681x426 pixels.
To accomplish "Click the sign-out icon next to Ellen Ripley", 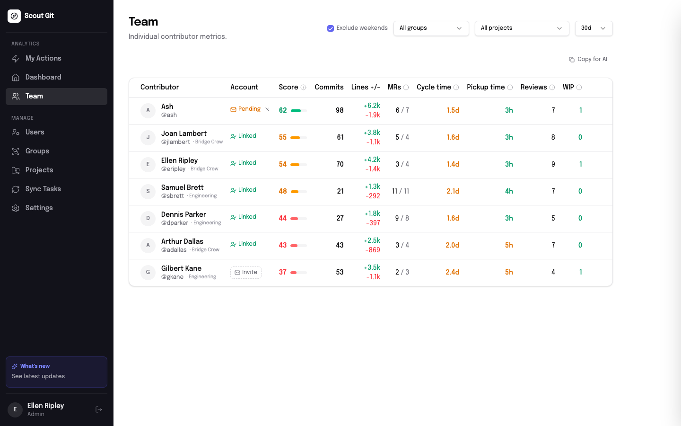I will click(98, 409).
